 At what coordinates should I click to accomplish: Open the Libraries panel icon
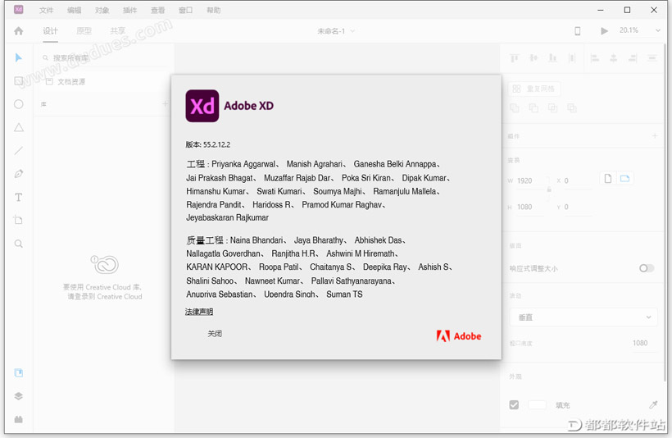tap(18, 373)
